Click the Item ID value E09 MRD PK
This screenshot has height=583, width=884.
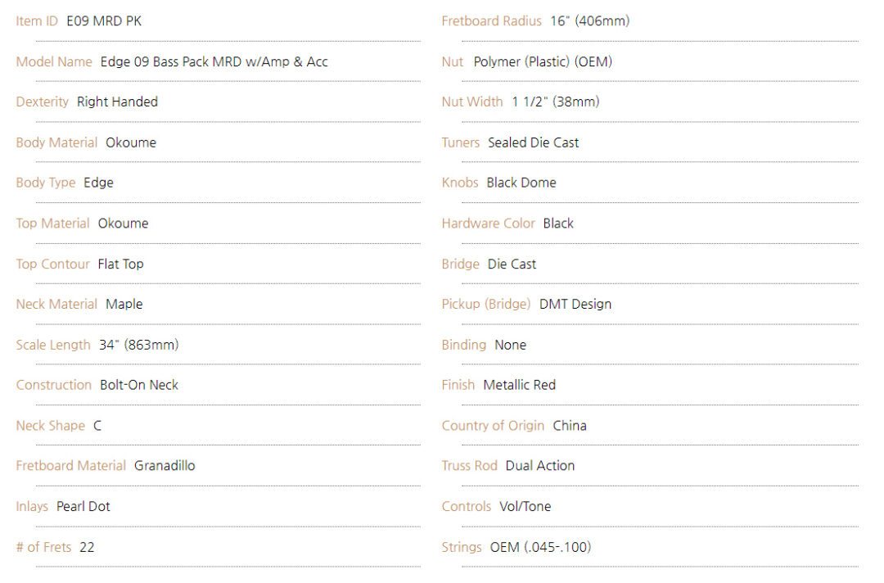(x=104, y=21)
